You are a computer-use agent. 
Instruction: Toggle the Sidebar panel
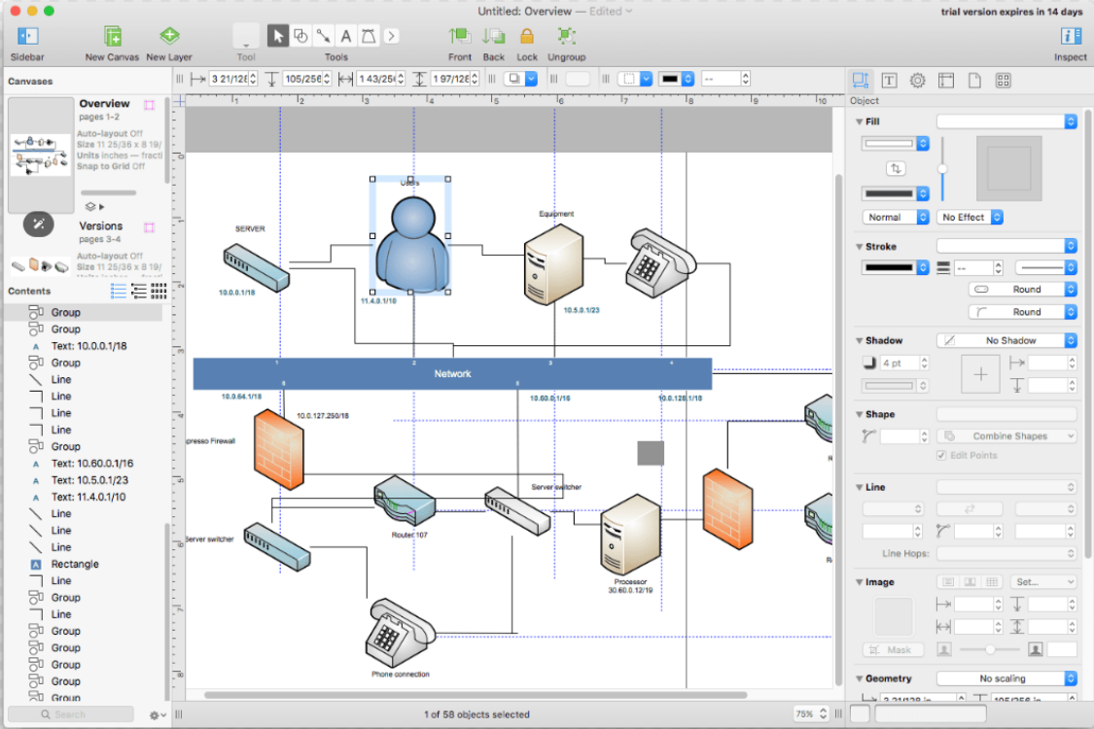click(x=27, y=38)
